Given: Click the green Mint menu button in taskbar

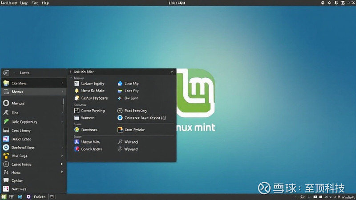Looking at the screenshot, I should (4, 196).
